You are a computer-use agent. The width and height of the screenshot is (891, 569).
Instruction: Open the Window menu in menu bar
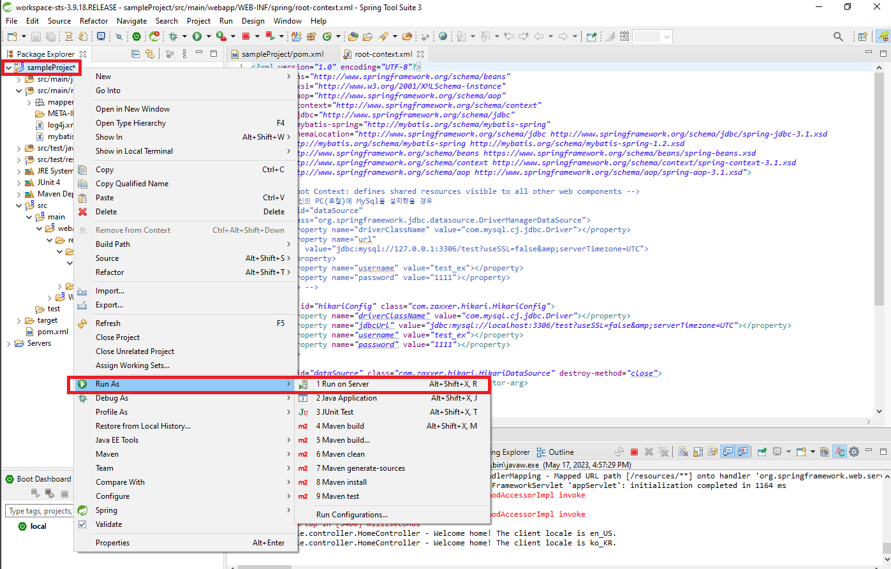point(288,21)
